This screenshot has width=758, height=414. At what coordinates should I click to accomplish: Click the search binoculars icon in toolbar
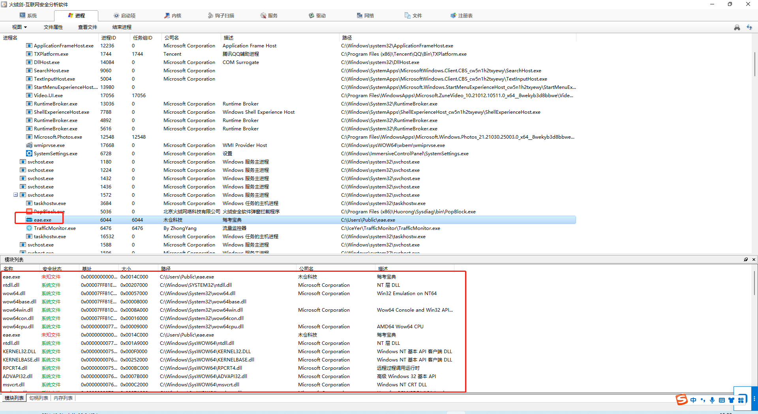pyautogui.click(x=737, y=27)
